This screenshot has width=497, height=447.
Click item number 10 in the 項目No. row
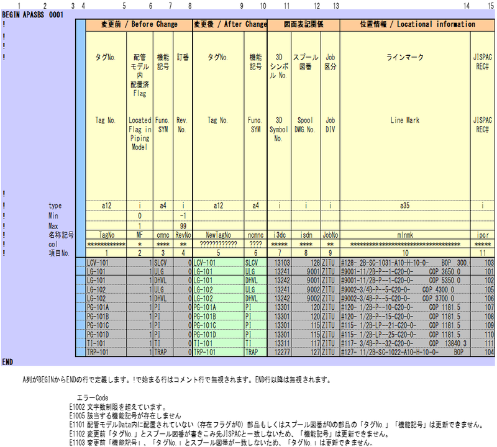pyautogui.click(x=404, y=253)
